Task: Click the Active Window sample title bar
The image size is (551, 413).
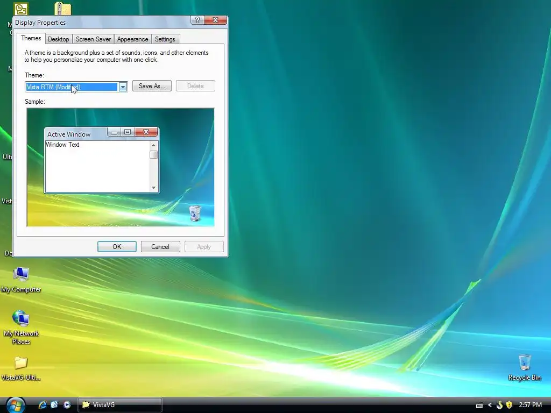Action: 75,134
